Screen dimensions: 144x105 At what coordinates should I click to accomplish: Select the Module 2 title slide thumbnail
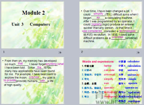(x=32, y=25)
